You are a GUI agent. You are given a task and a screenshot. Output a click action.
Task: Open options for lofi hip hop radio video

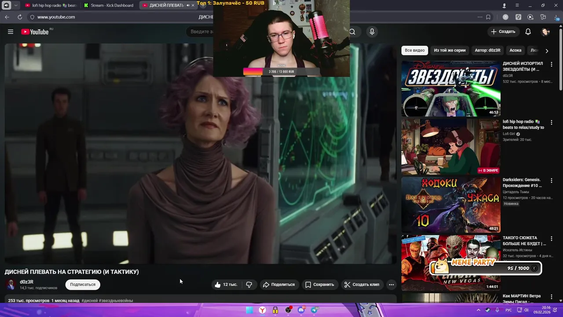coord(552,122)
